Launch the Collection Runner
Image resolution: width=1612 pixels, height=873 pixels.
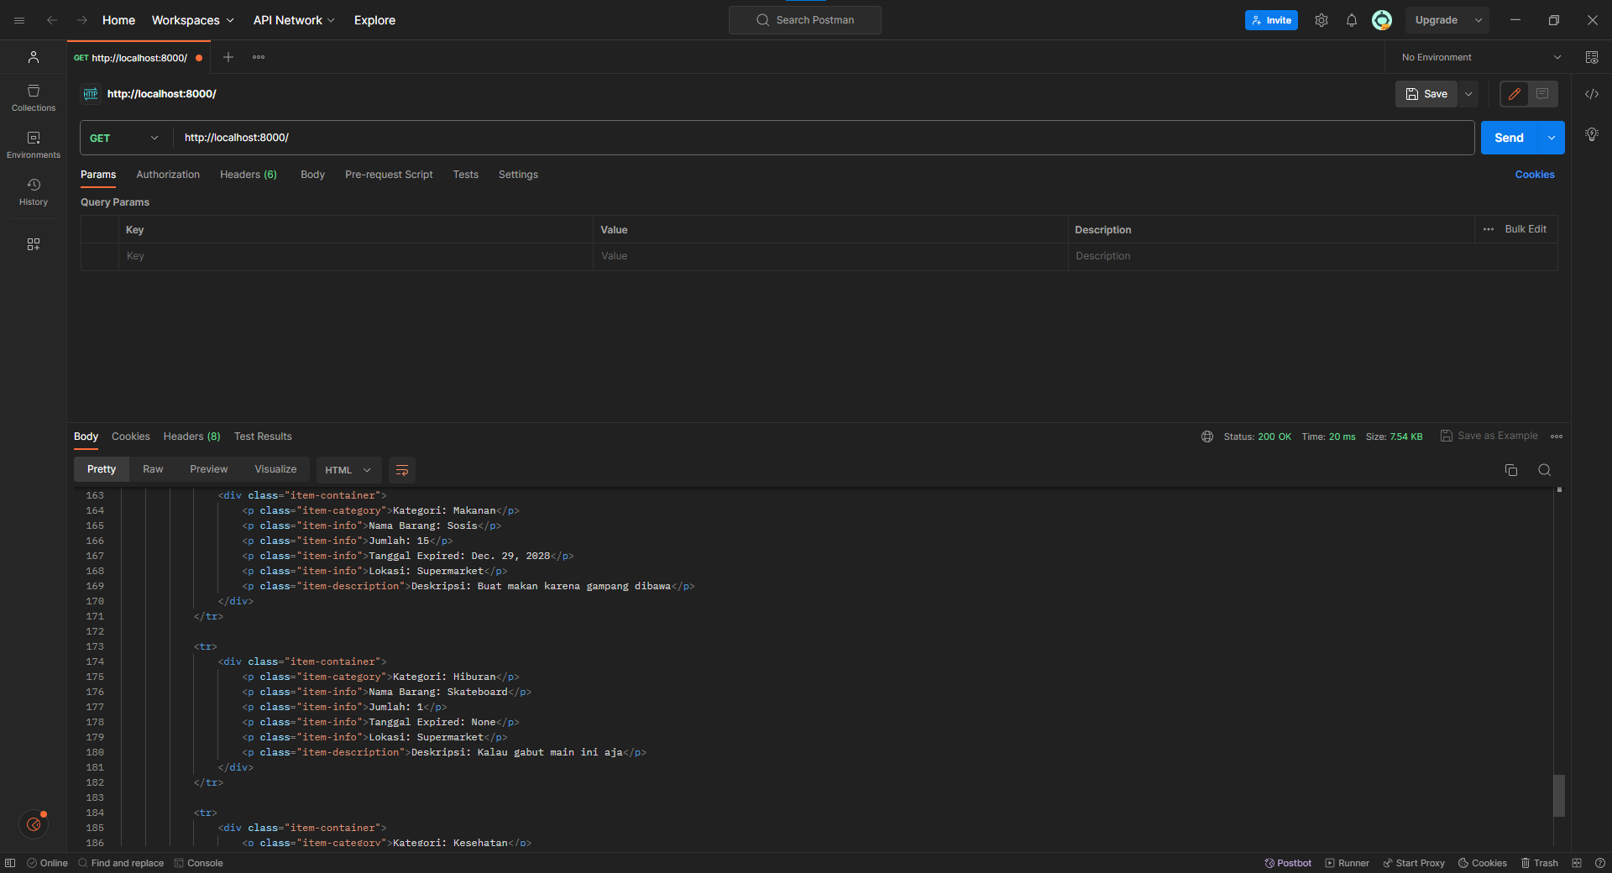tap(1347, 863)
